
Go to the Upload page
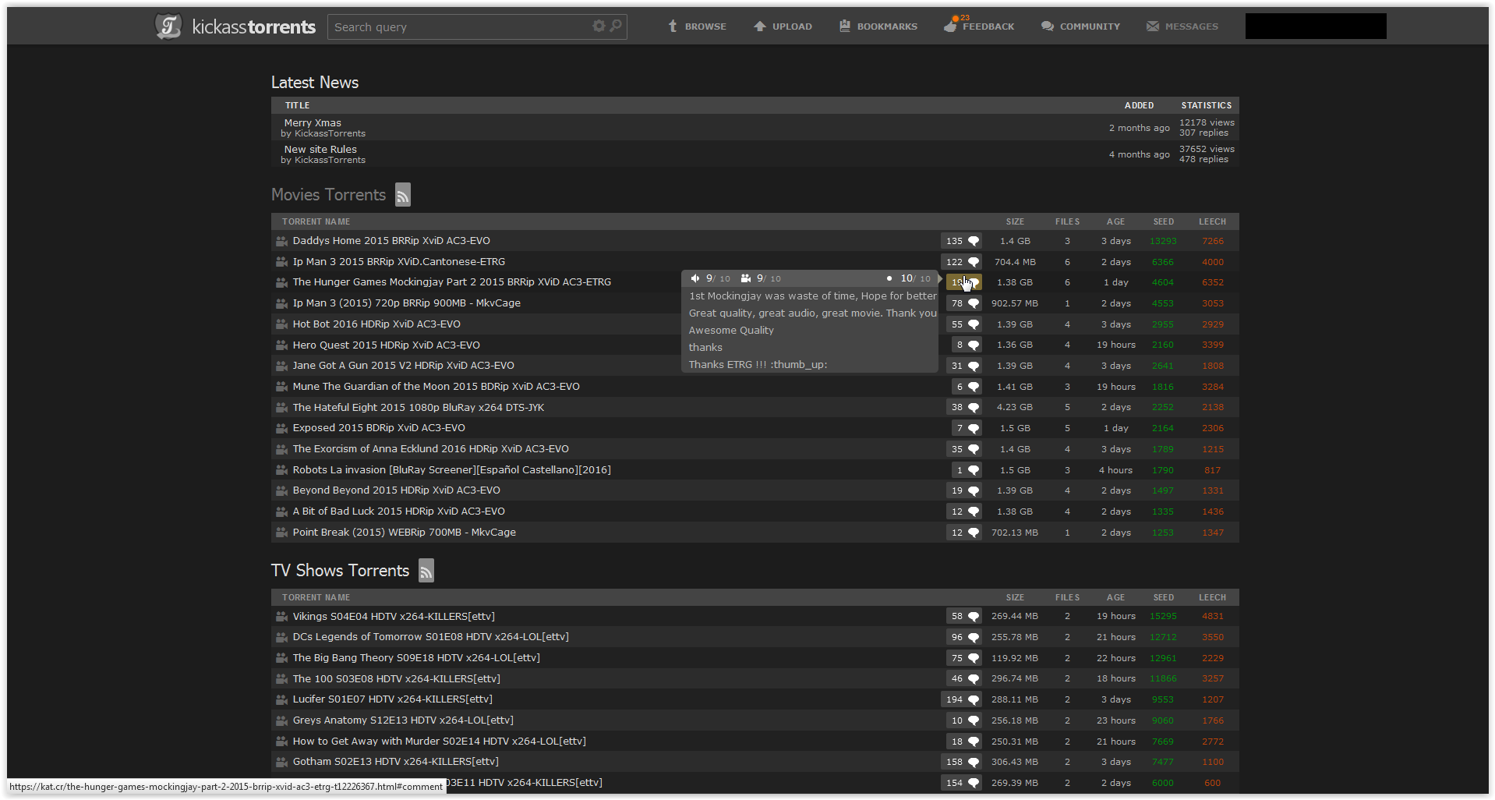pyautogui.click(x=783, y=27)
